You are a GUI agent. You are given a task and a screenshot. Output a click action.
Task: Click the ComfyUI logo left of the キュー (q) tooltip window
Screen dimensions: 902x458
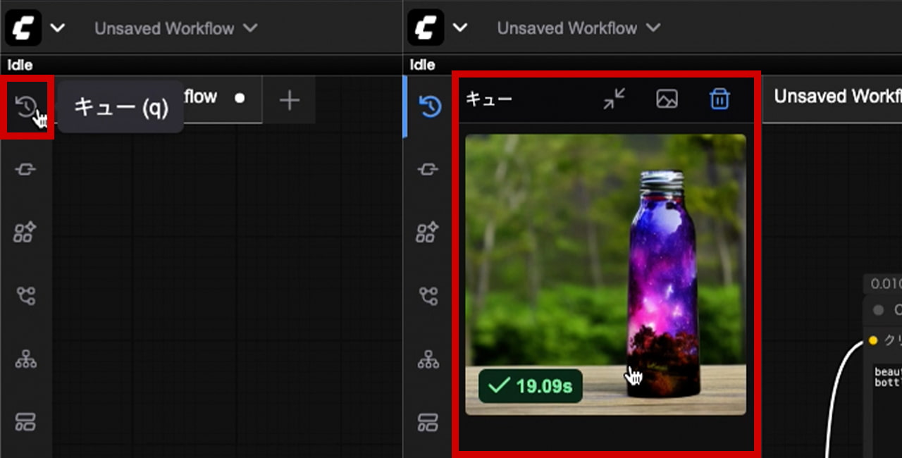[23, 28]
